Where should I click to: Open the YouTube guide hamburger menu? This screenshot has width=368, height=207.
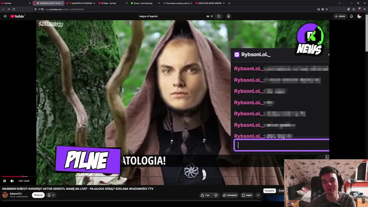point(5,16)
